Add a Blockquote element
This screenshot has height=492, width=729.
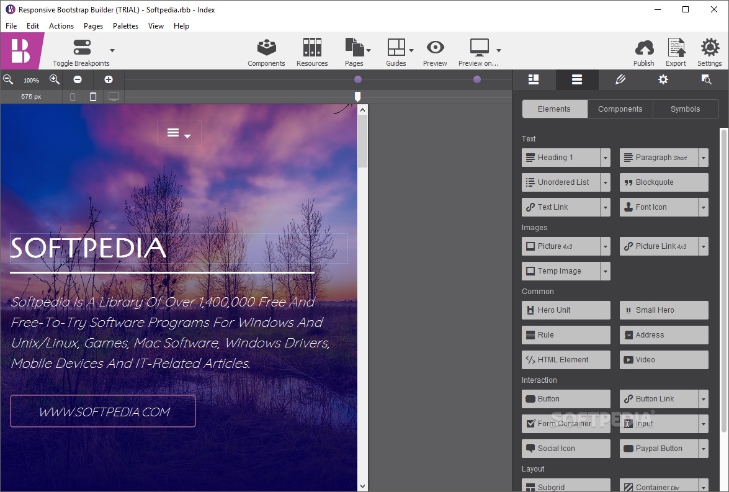coord(664,182)
